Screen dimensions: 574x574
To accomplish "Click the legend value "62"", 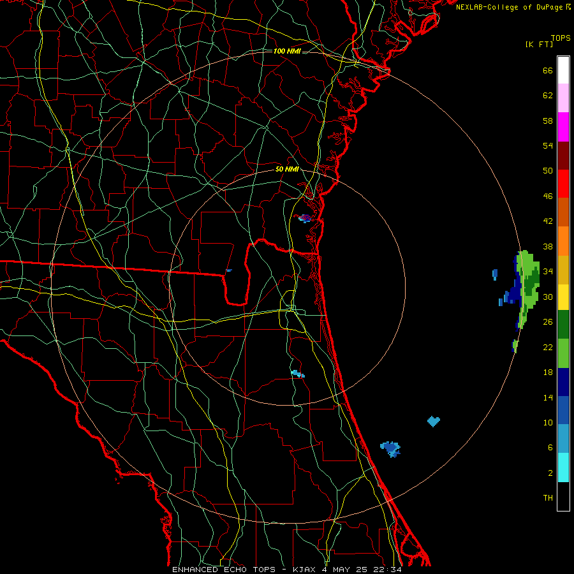I will (x=548, y=96).
